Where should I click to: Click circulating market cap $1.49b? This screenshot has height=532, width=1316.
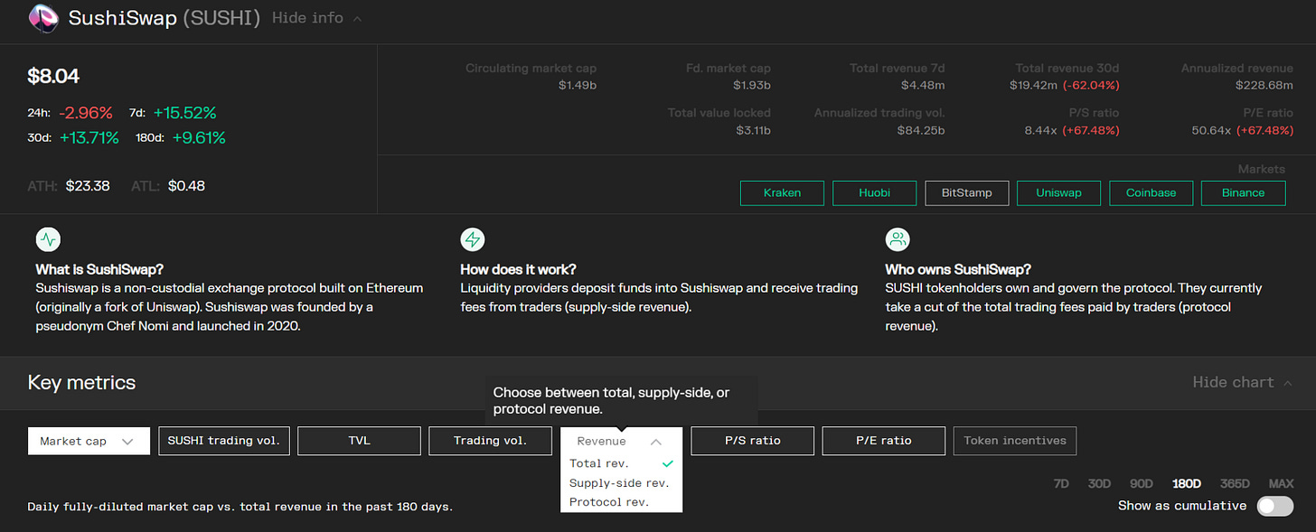577,86
